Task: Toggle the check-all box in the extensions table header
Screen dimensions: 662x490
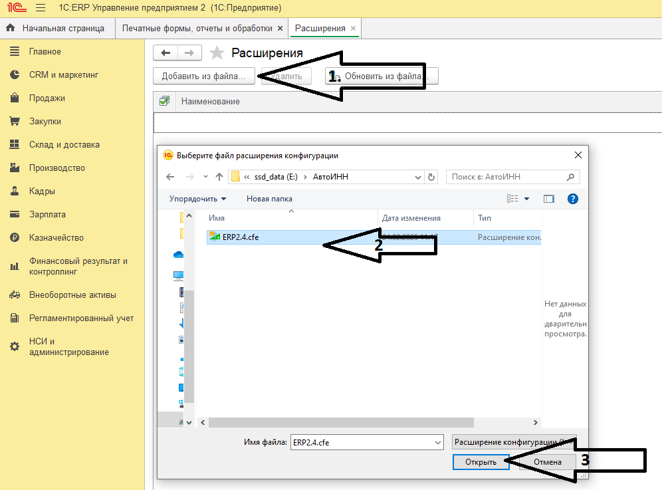Action: pyautogui.click(x=164, y=101)
